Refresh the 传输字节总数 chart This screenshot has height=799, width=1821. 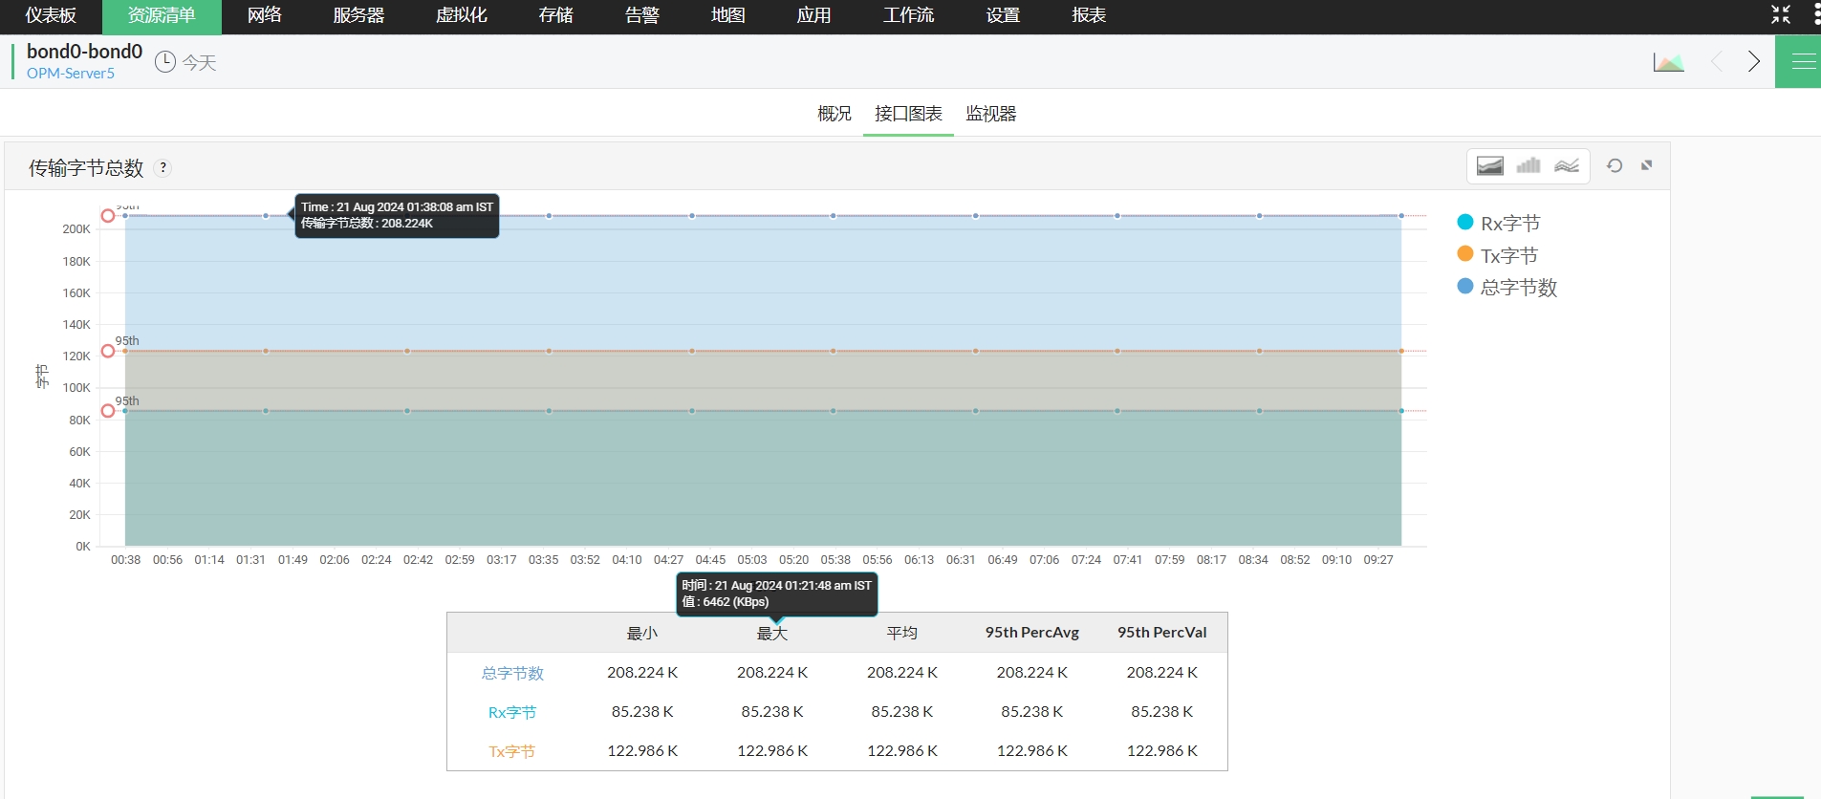1615,165
